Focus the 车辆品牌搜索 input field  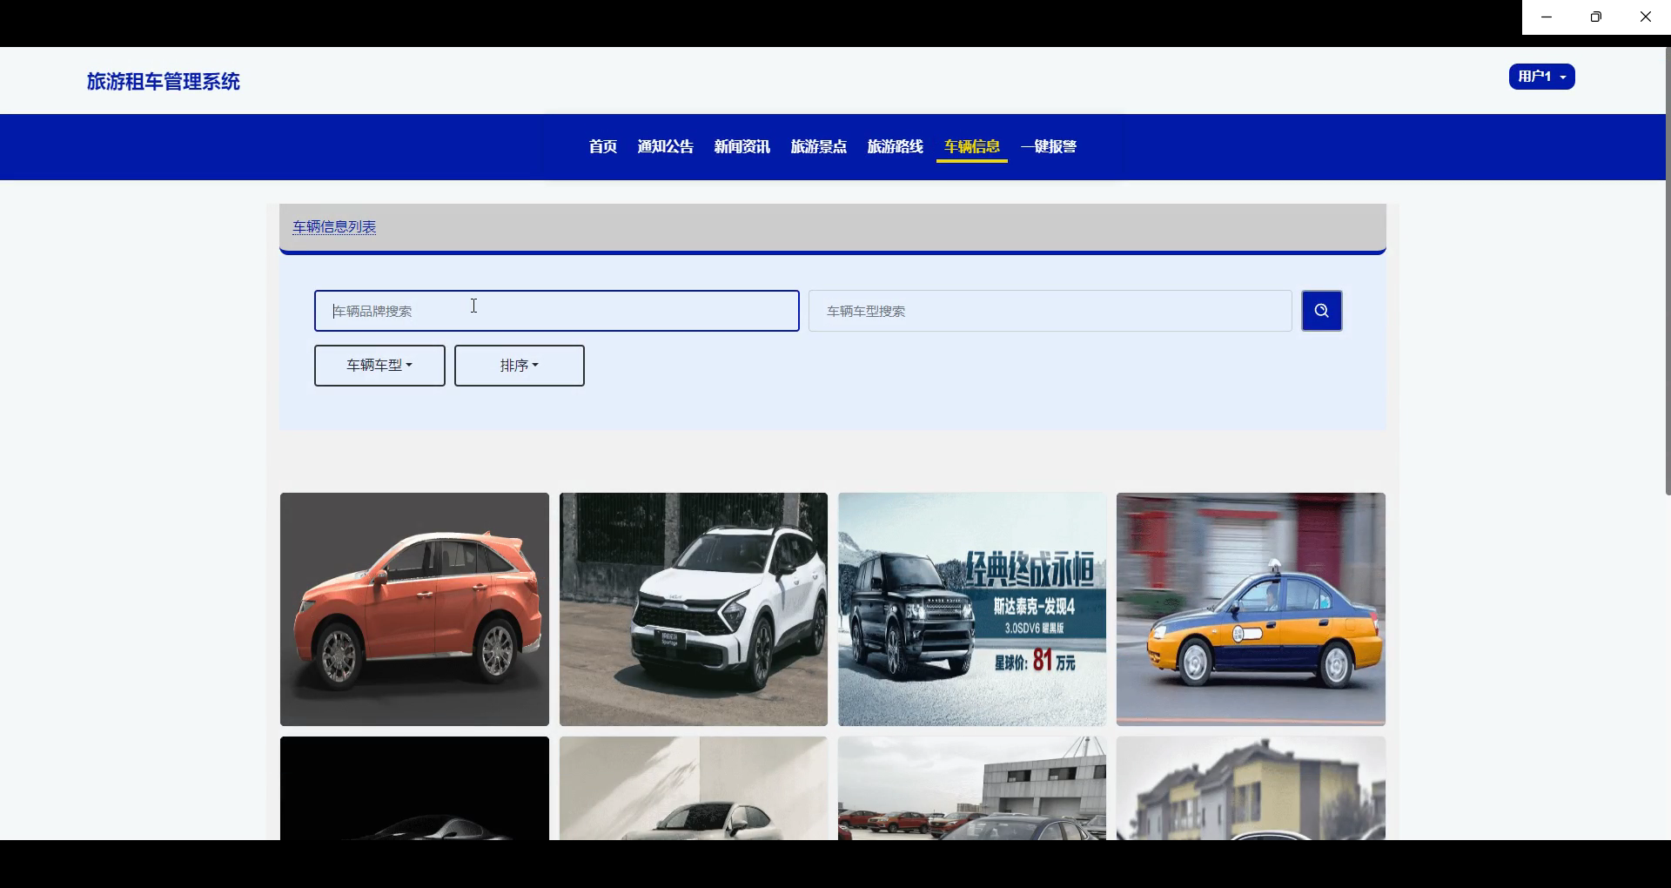557,311
